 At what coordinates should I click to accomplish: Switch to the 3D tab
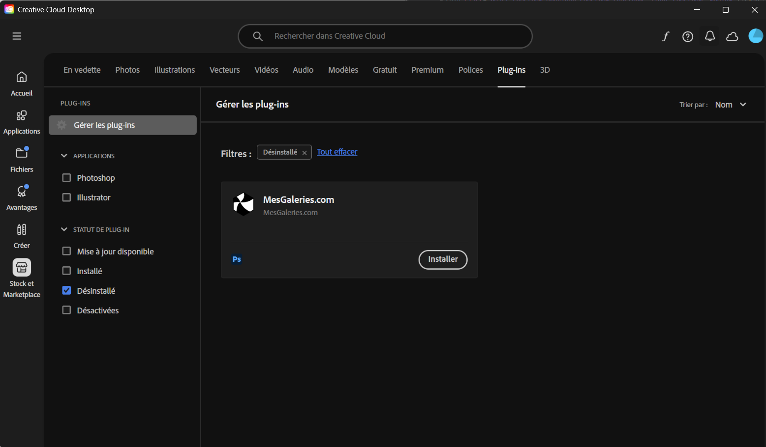545,70
